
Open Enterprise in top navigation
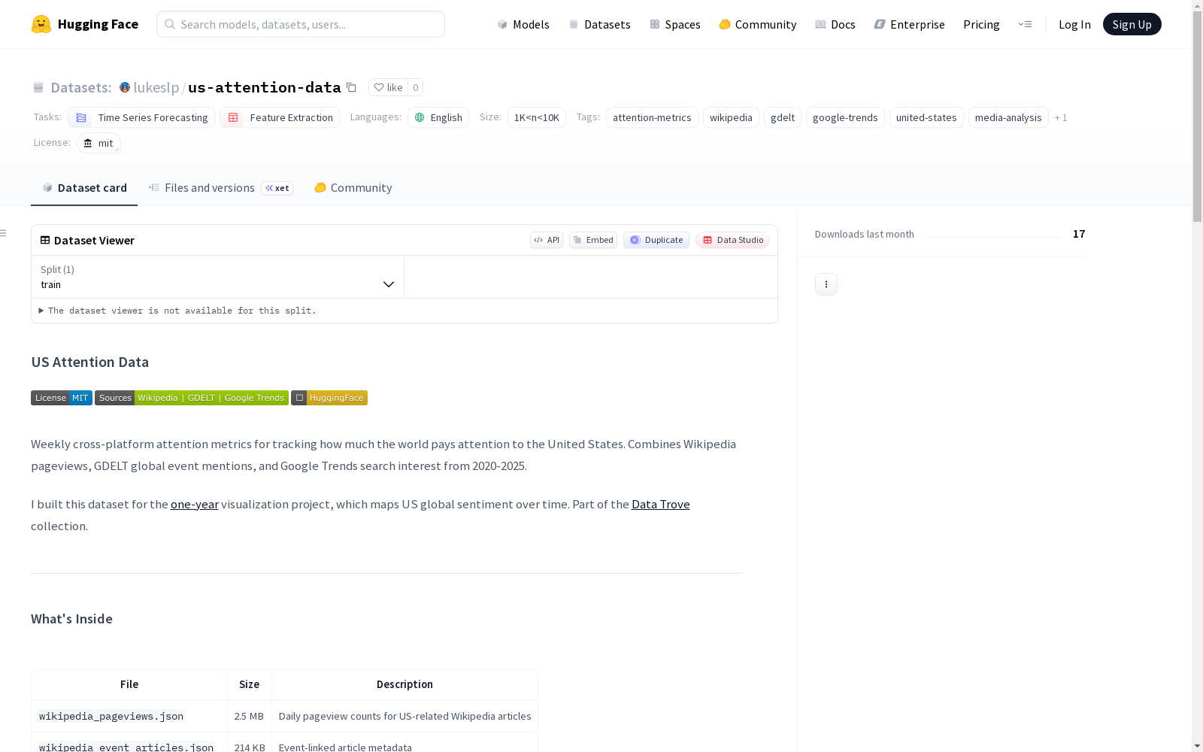tap(910, 24)
